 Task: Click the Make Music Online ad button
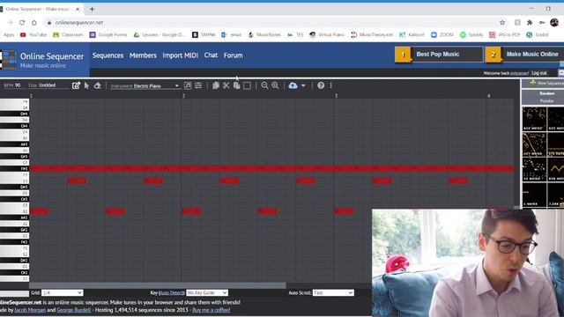pos(524,55)
